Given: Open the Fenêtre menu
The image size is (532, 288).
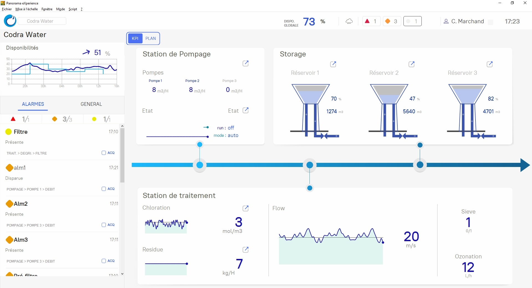Looking at the screenshot, I should pyautogui.click(x=47, y=9).
